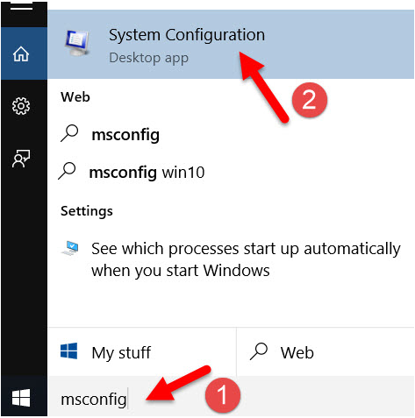Image resolution: width=415 pixels, height=418 pixels.
Task: Click the startup processes settings icon
Action: 70,248
